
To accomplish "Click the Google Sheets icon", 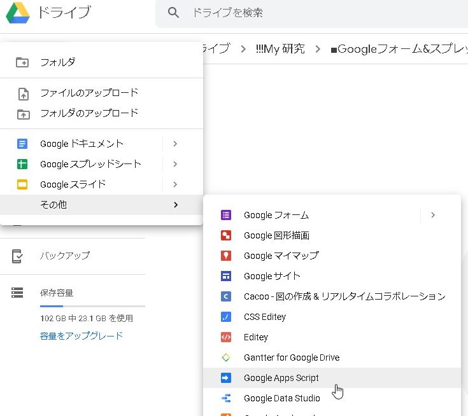I will click(22, 164).
